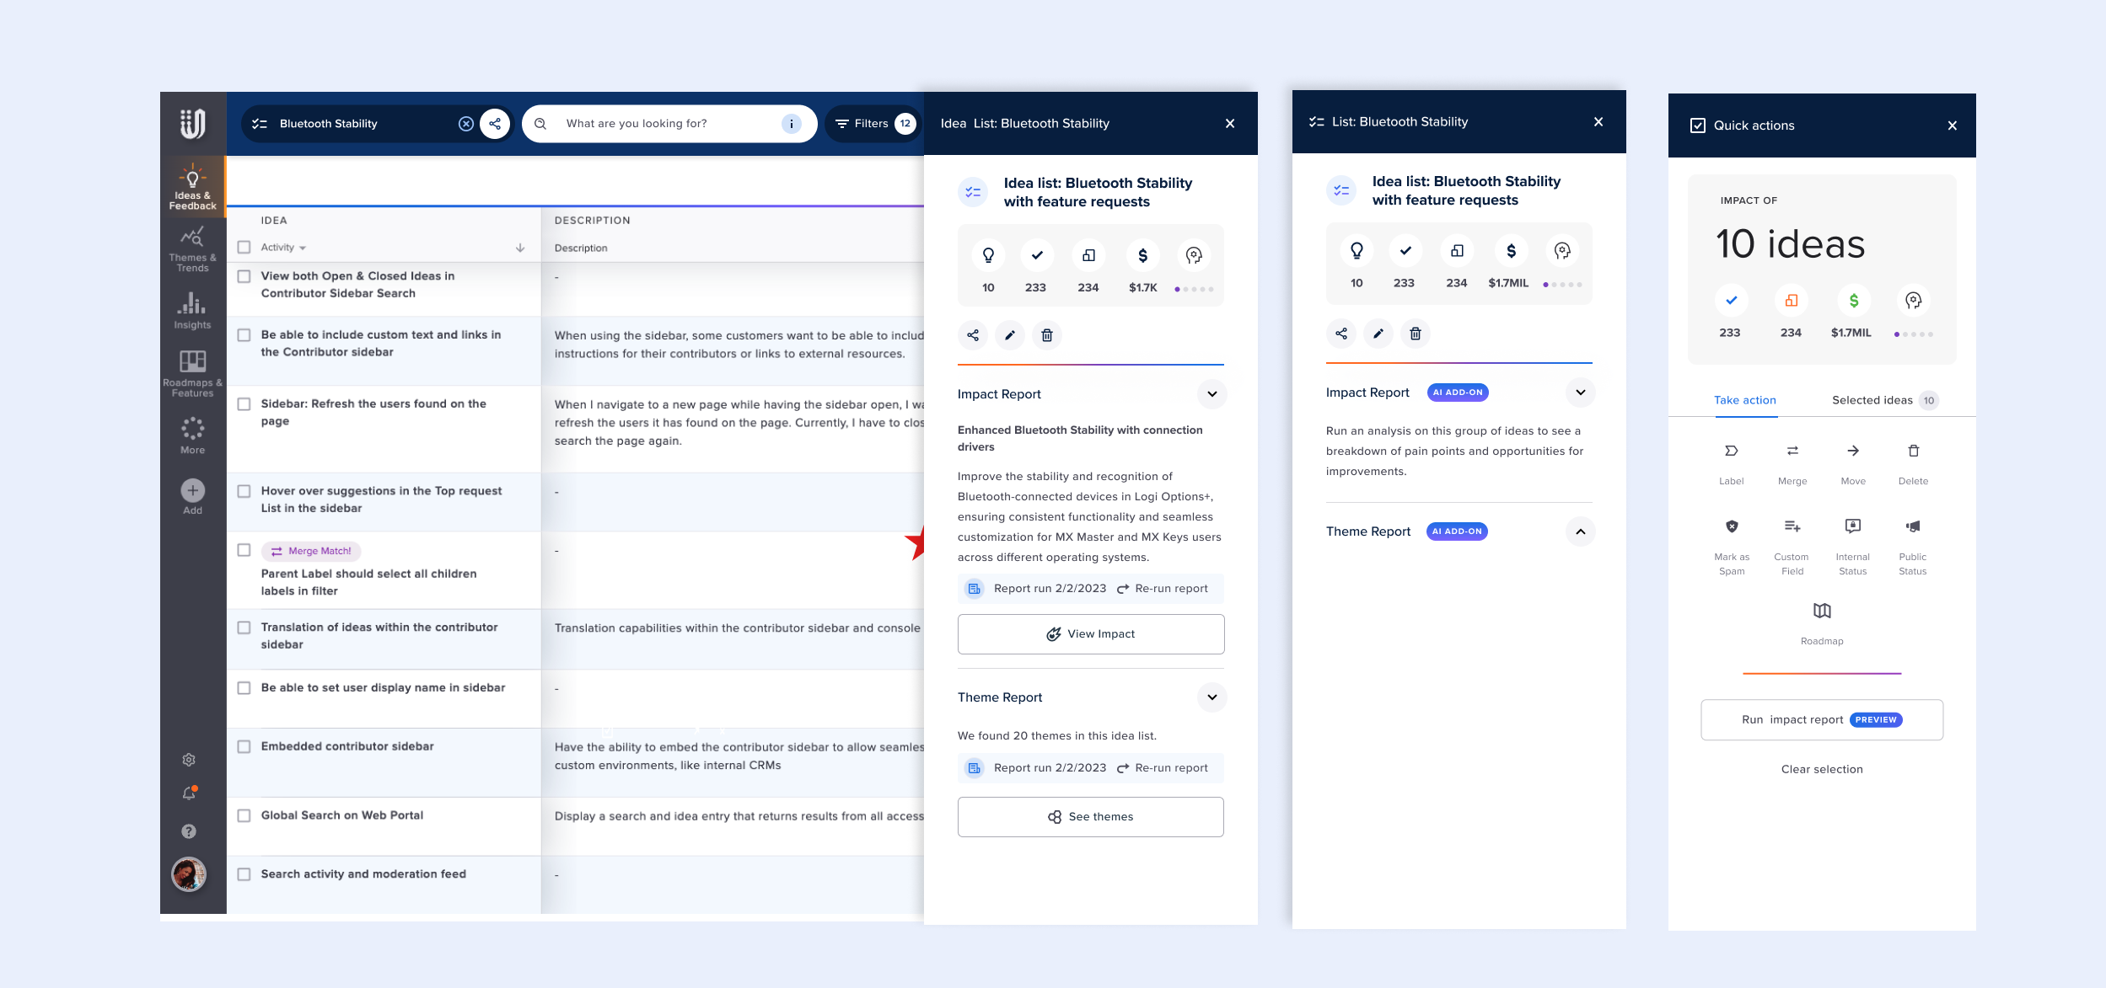
Task: Click the search info icon
Action: point(791,124)
